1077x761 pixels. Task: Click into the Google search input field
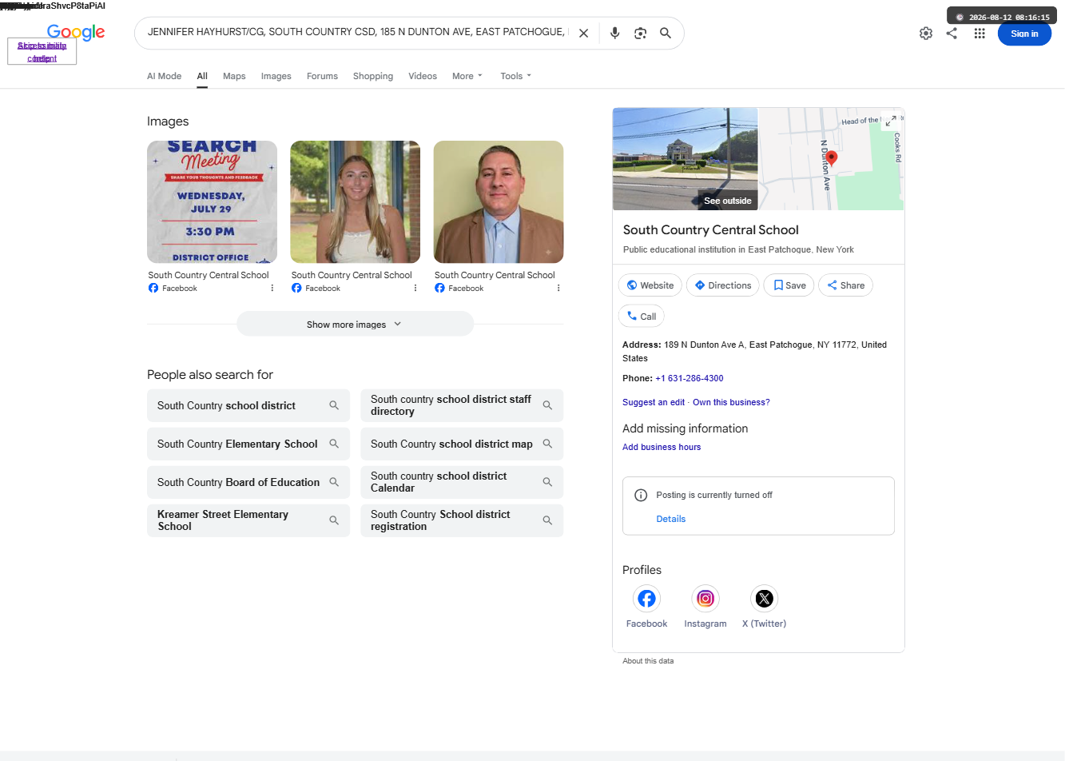357,33
